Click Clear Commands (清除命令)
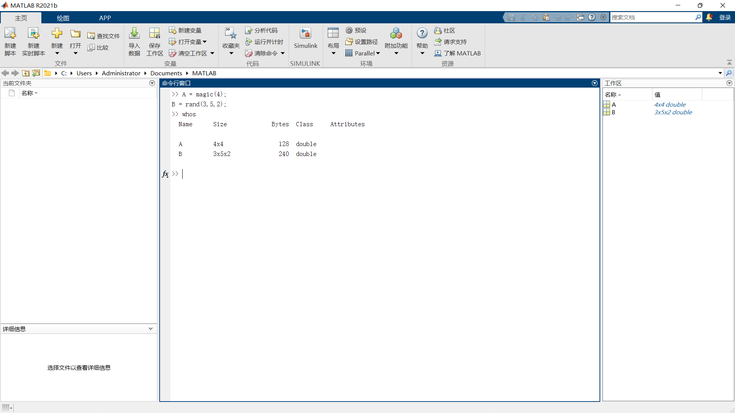This screenshot has width=735, height=413. [x=261, y=53]
